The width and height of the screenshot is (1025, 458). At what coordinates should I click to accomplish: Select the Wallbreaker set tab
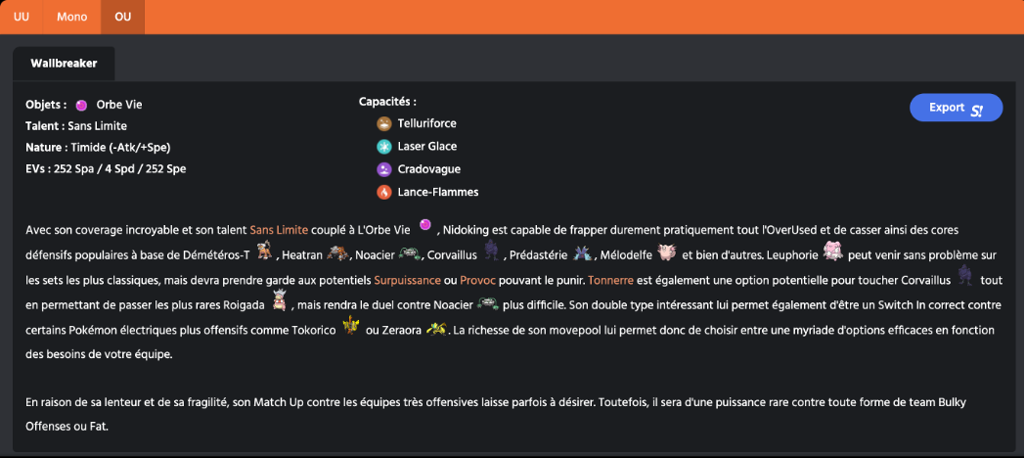coord(63,64)
